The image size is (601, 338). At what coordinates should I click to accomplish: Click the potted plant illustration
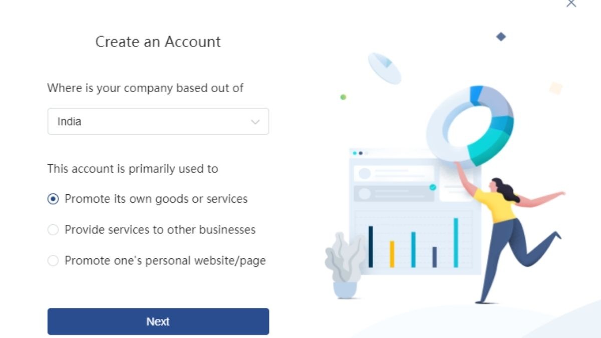346,265
